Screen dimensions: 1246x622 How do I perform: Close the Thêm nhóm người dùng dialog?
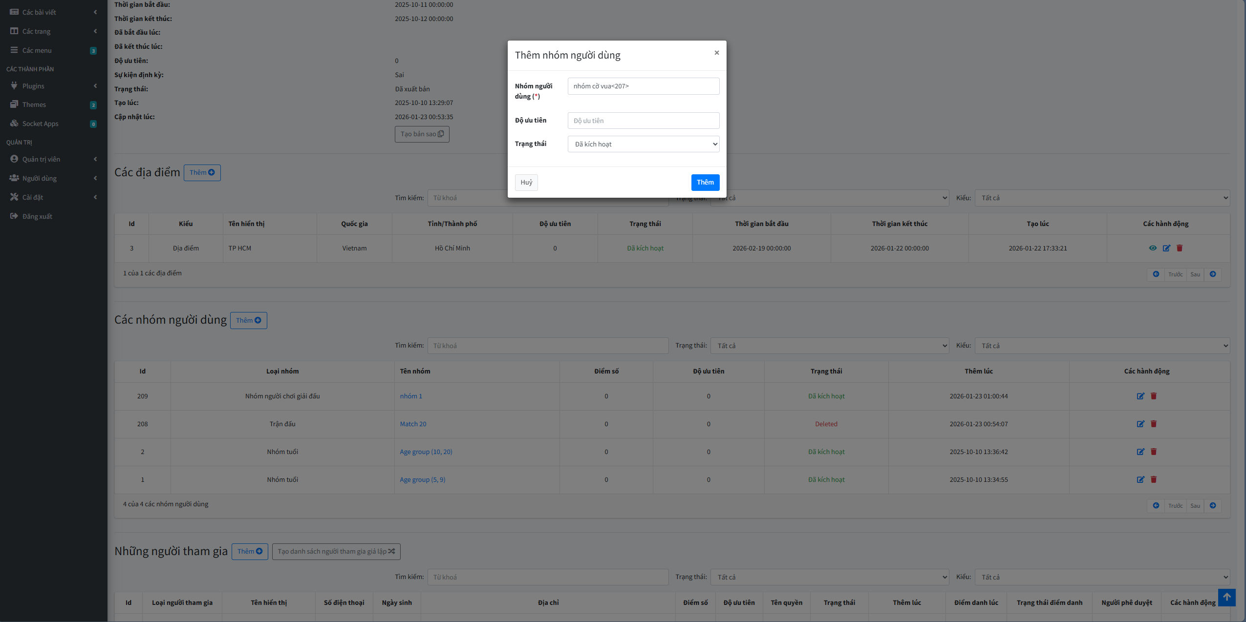click(716, 53)
